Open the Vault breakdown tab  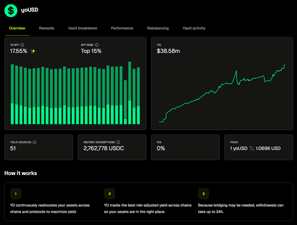click(83, 28)
